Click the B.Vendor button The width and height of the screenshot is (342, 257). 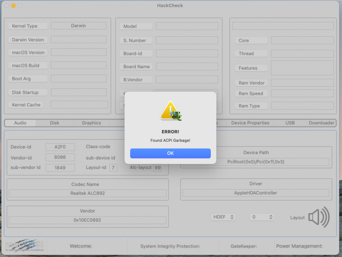pyautogui.click(x=136, y=80)
